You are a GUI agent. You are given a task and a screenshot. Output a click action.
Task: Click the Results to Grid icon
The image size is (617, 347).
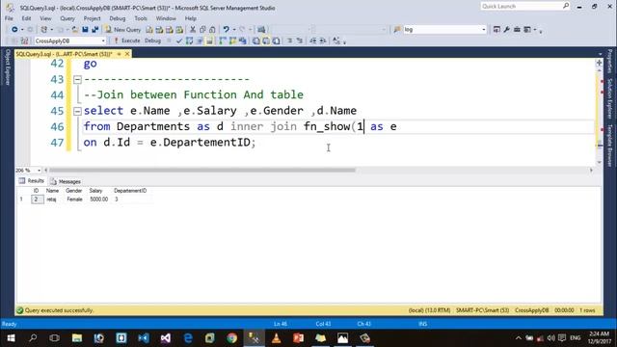tap(266, 40)
